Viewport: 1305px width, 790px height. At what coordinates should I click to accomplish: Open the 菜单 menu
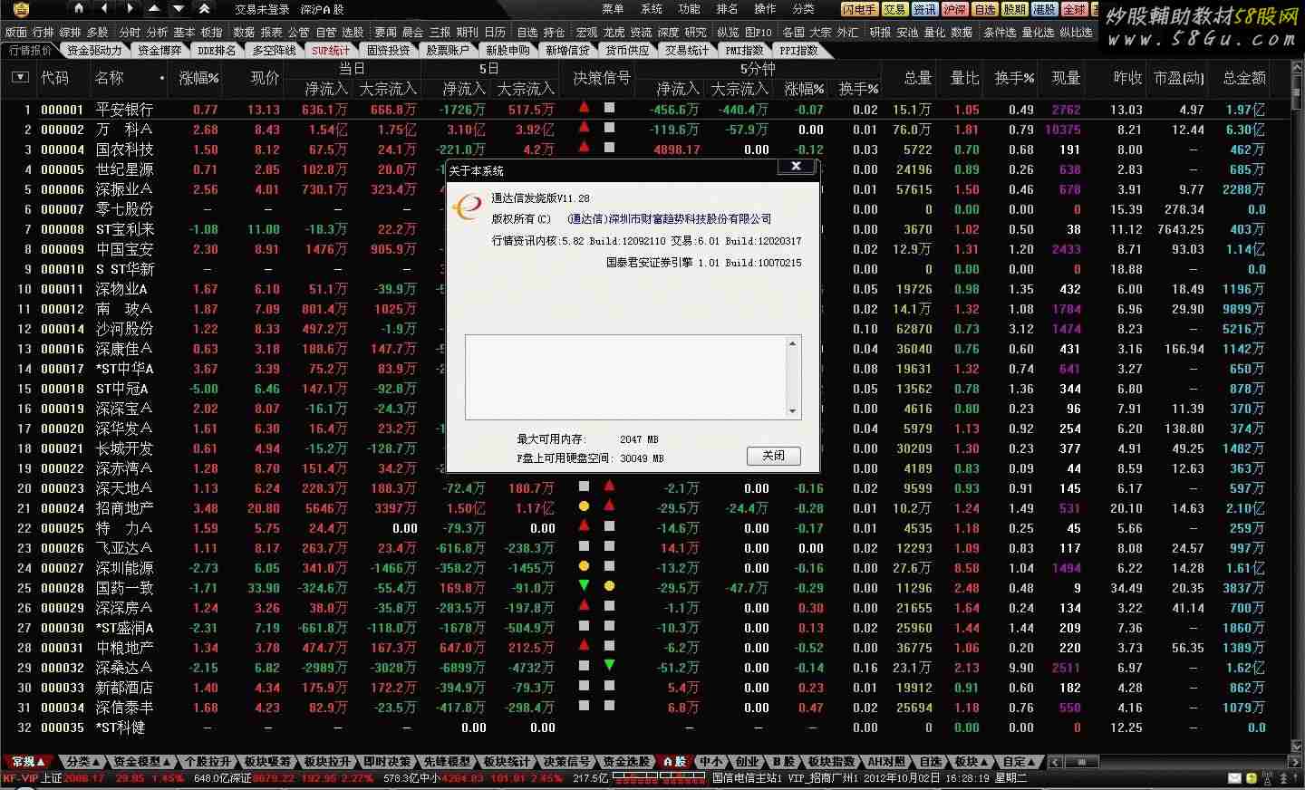coord(613,9)
